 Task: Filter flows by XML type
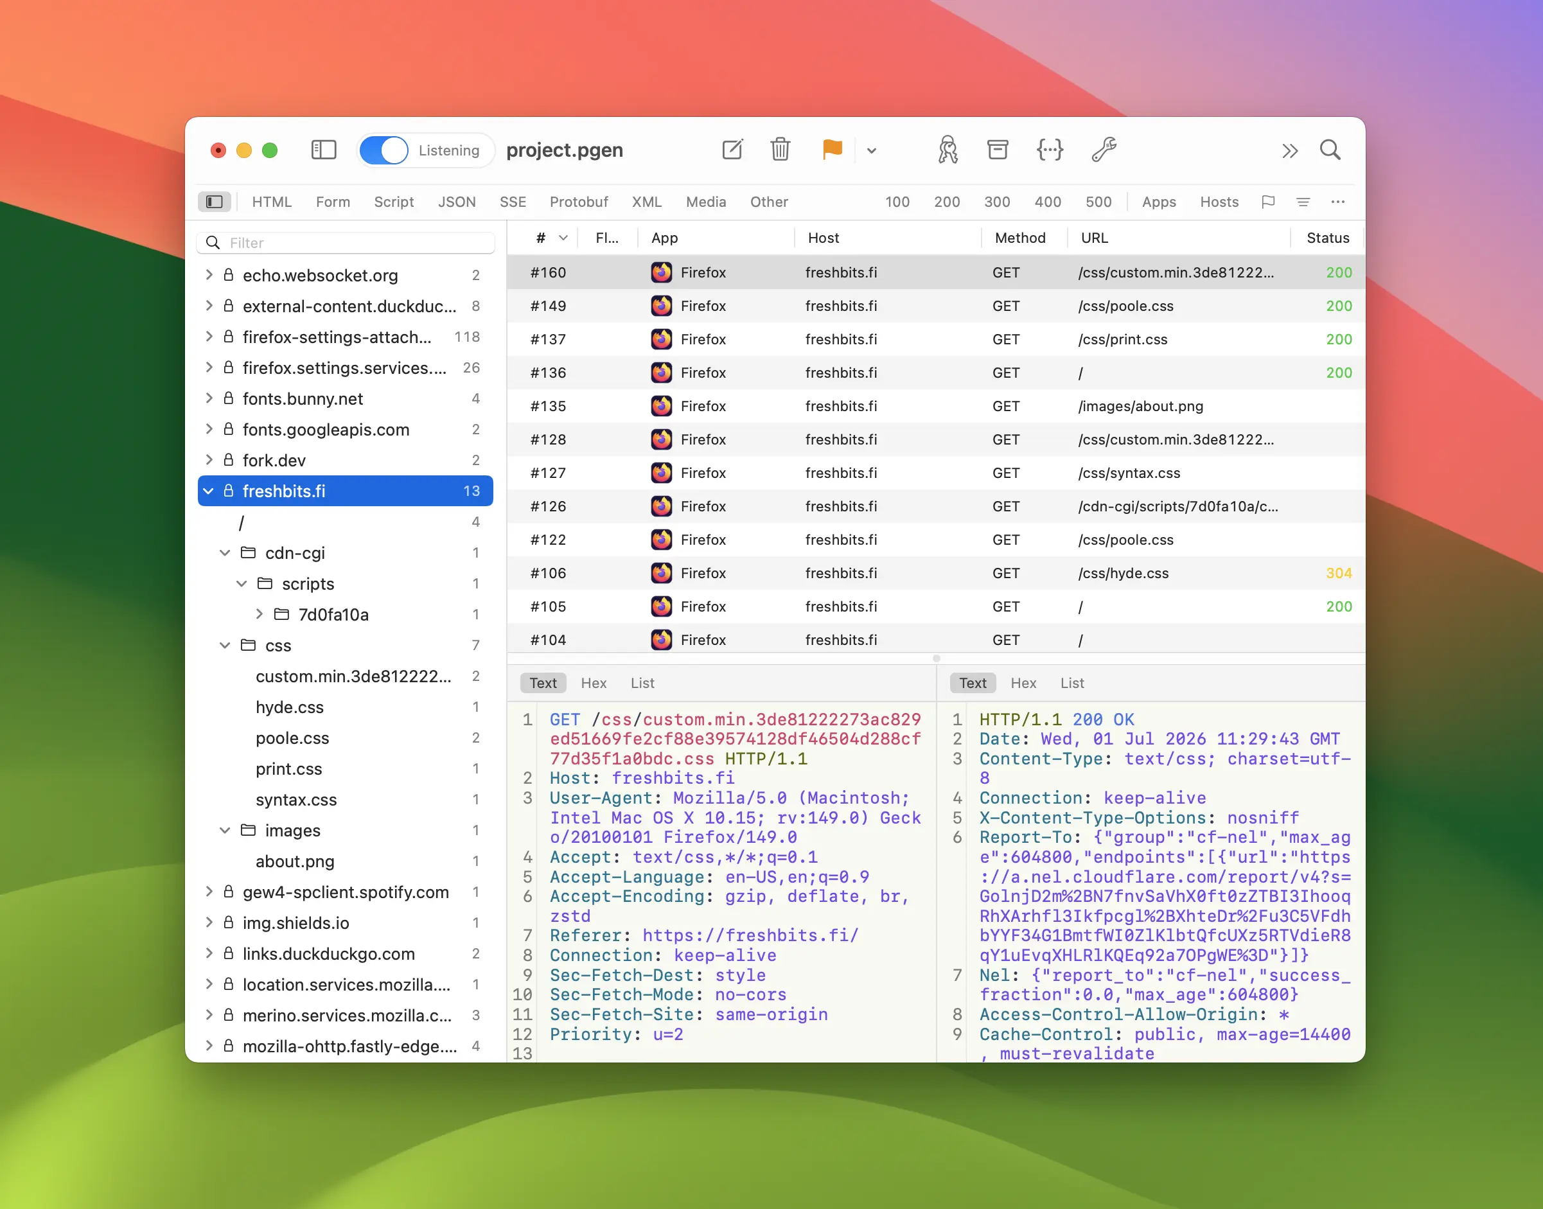click(x=646, y=202)
